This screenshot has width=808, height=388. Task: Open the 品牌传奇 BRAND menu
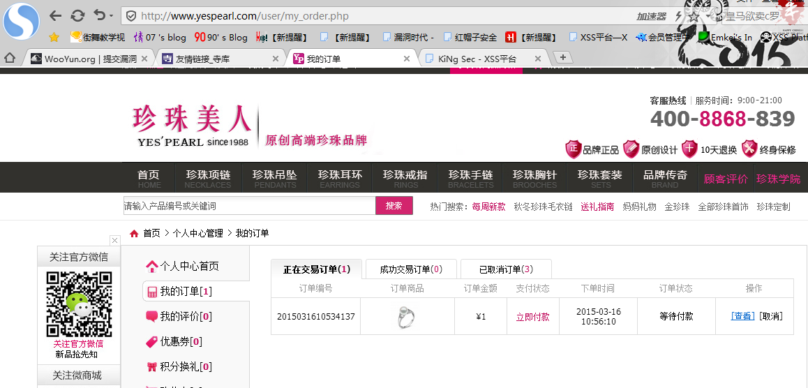665,179
